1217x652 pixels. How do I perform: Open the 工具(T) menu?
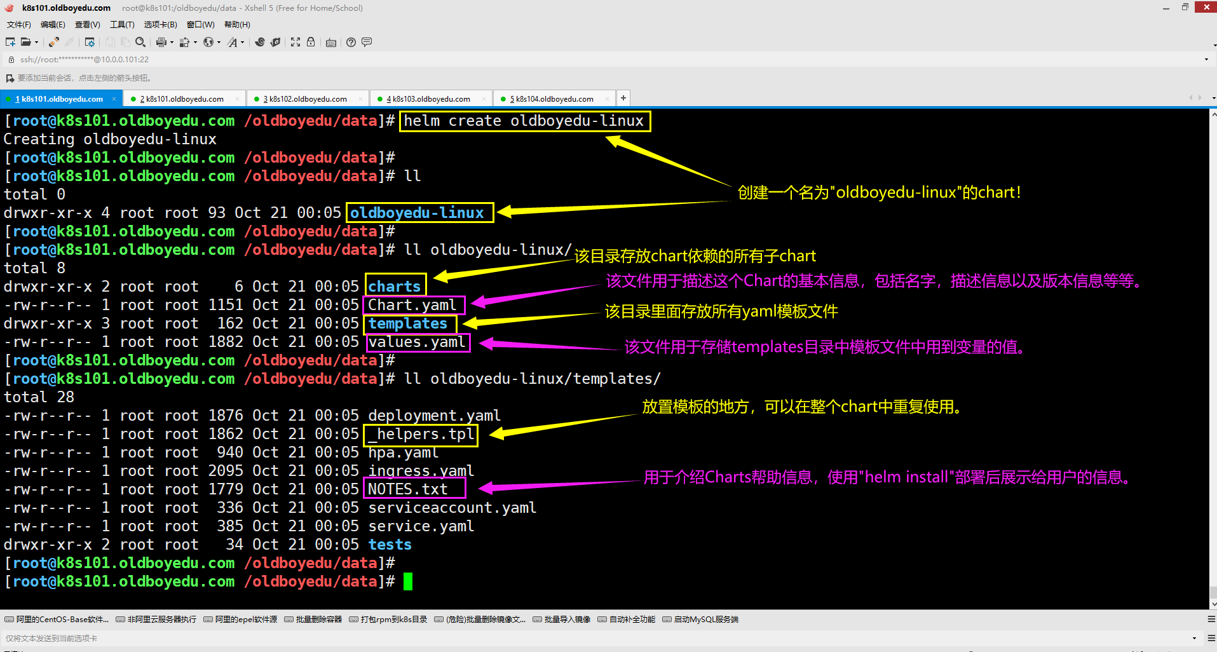(x=122, y=25)
